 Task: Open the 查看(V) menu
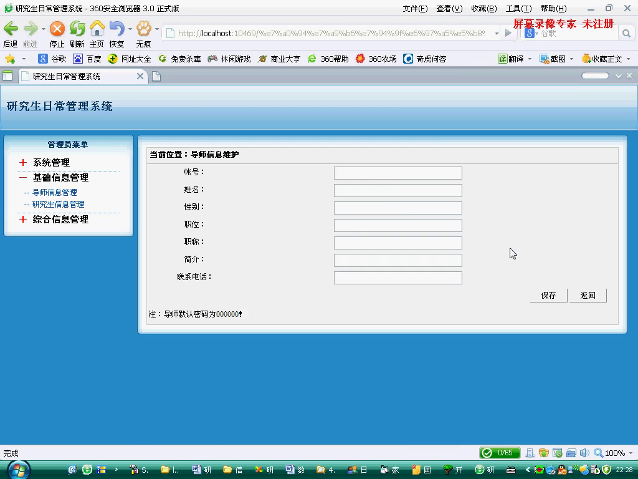coord(449,9)
